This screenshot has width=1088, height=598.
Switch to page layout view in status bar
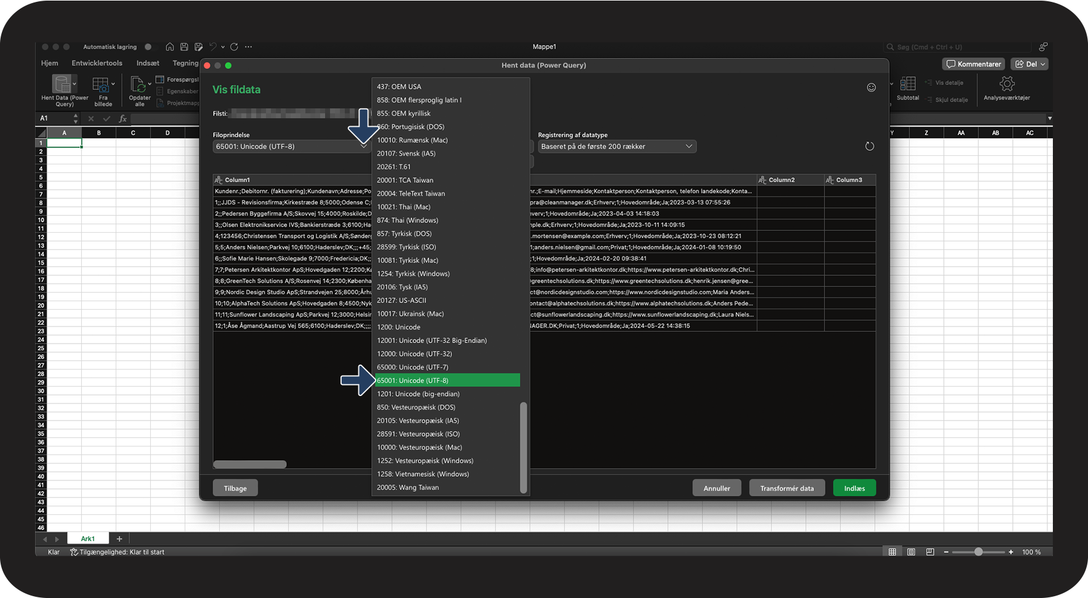click(x=911, y=552)
